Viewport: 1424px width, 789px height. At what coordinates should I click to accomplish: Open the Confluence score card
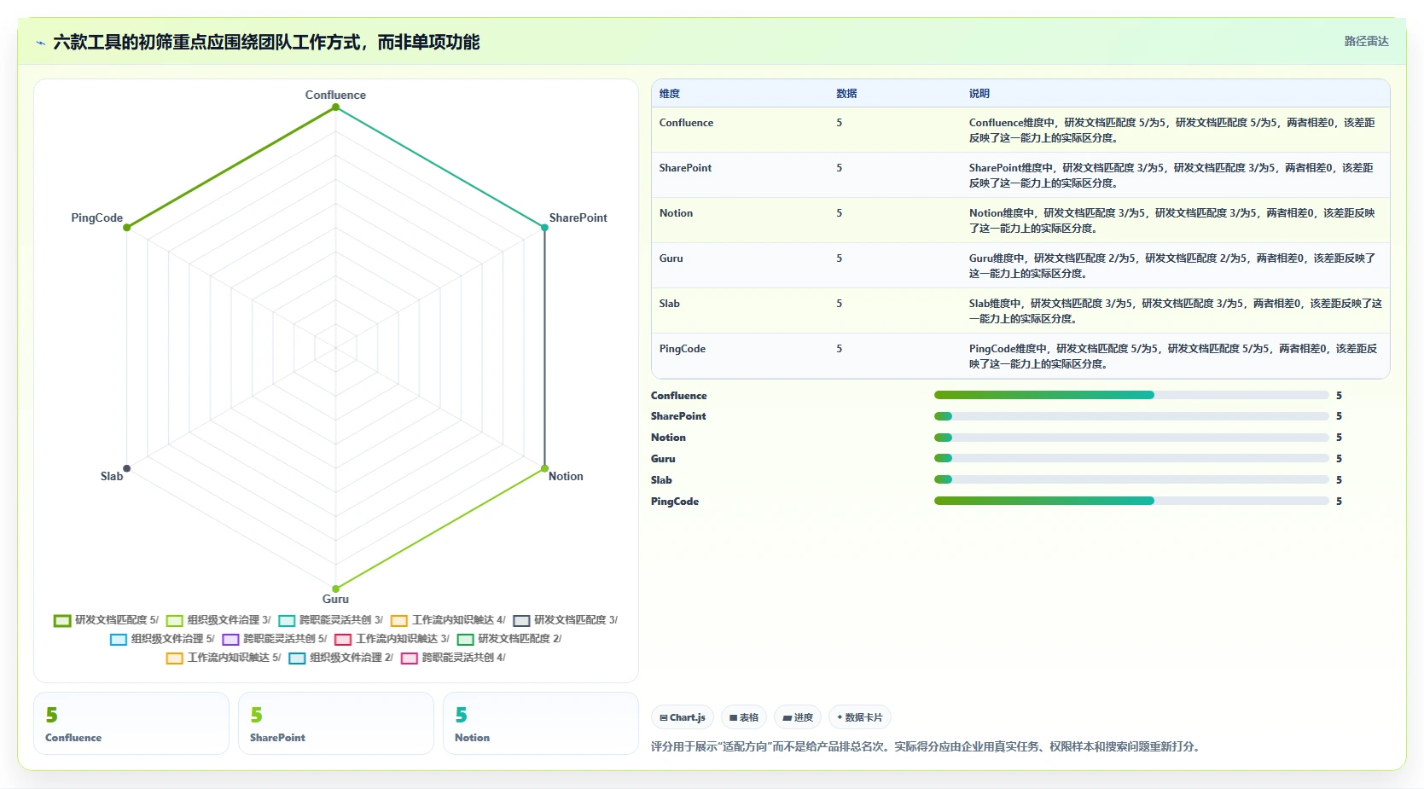(x=131, y=723)
